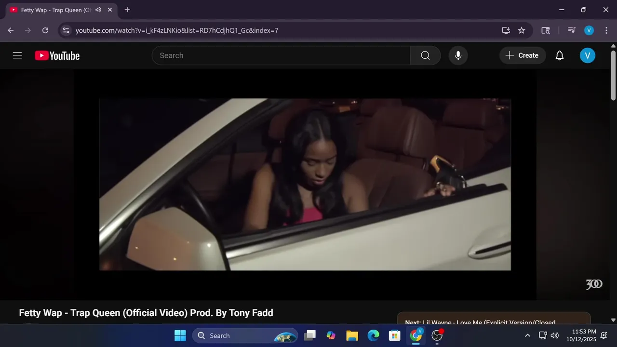Open volume control in system tray

coord(555,335)
